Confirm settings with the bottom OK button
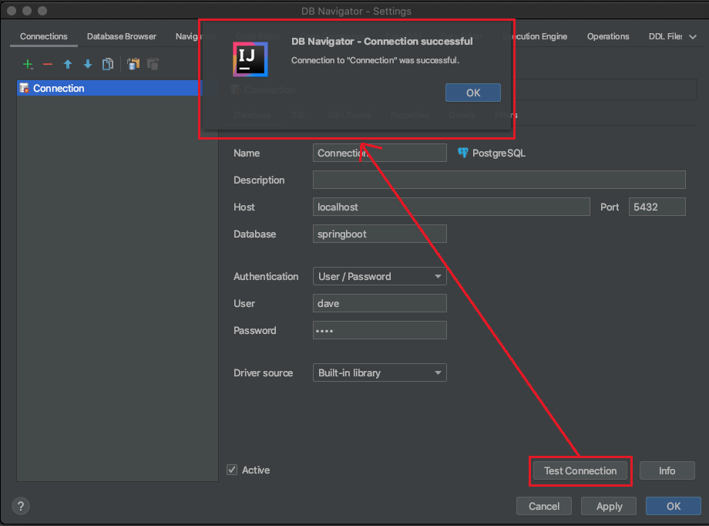Viewport: 709px width, 526px height. pyautogui.click(x=674, y=506)
